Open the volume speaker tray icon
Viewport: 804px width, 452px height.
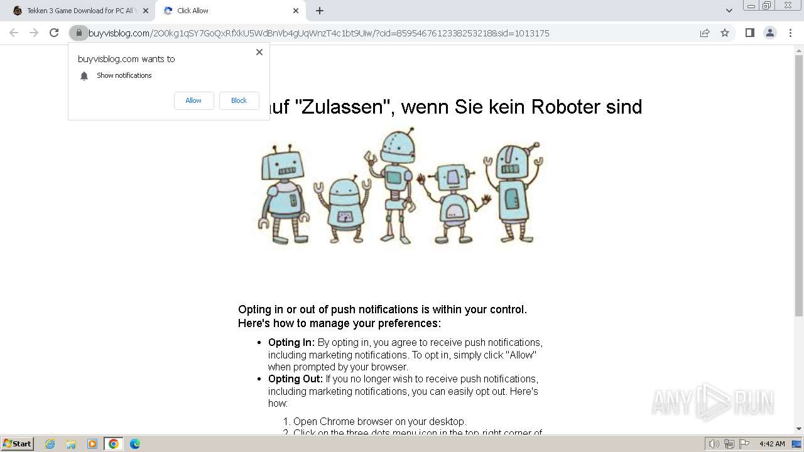click(714, 444)
